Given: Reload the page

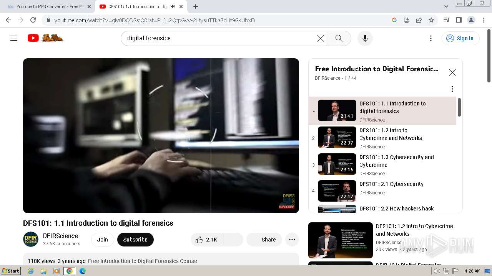Looking at the screenshot, I should [x=33, y=20].
